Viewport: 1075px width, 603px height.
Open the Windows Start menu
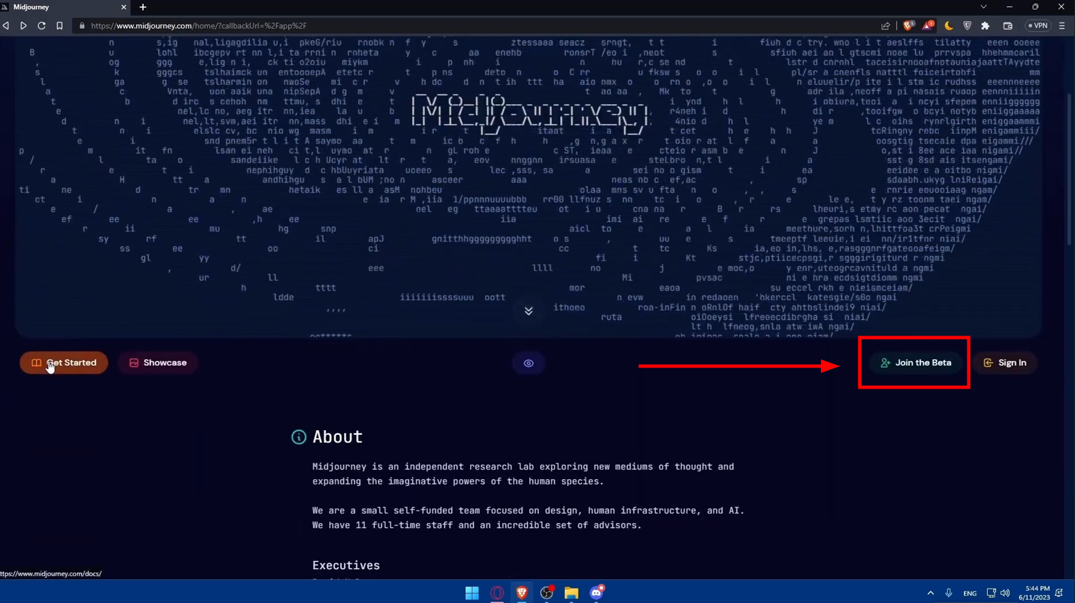pyautogui.click(x=471, y=593)
